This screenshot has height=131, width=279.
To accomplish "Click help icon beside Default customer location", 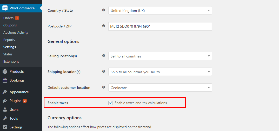I will click(104, 87).
